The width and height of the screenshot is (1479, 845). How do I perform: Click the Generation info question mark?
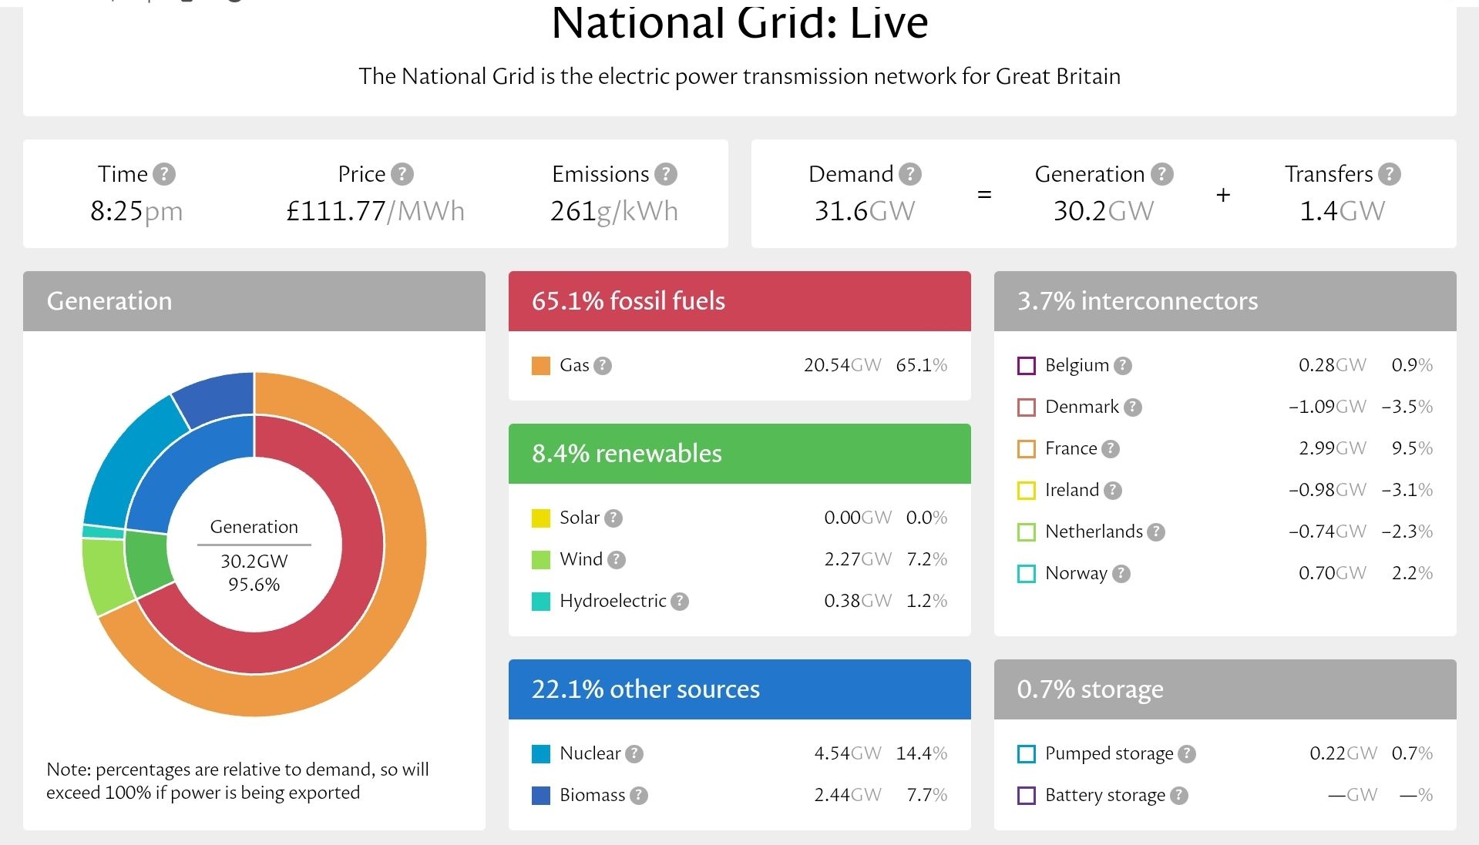tap(1161, 174)
